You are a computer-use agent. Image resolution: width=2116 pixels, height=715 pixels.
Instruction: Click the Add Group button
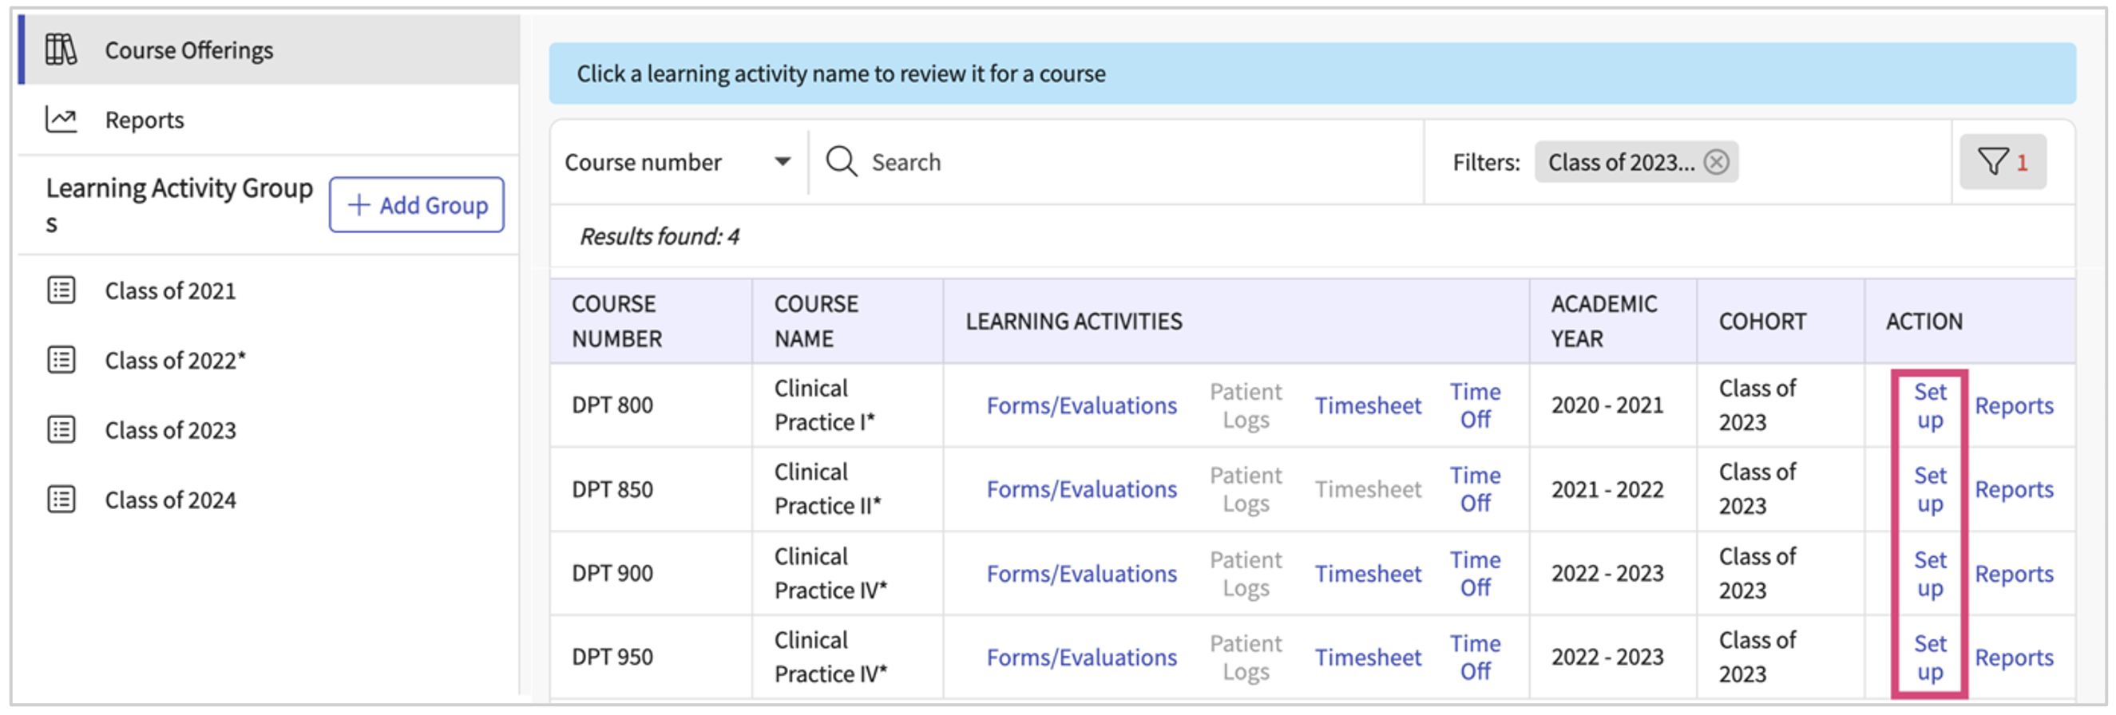[417, 205]
